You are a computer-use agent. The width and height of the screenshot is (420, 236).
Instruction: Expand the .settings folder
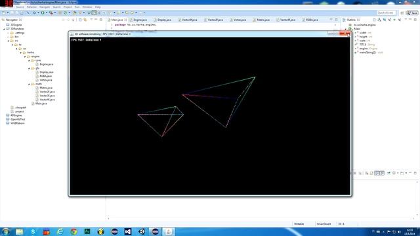[x=9, y=33]
